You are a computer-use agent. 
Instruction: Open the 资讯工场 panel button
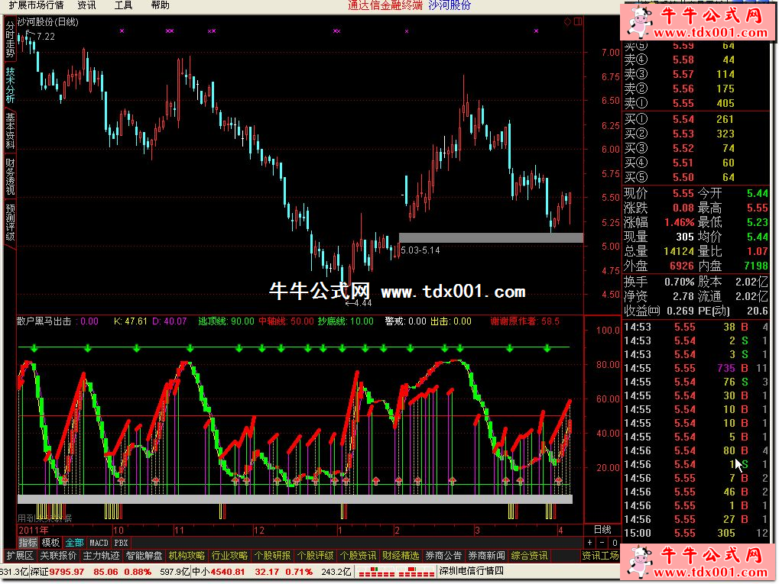600,556
